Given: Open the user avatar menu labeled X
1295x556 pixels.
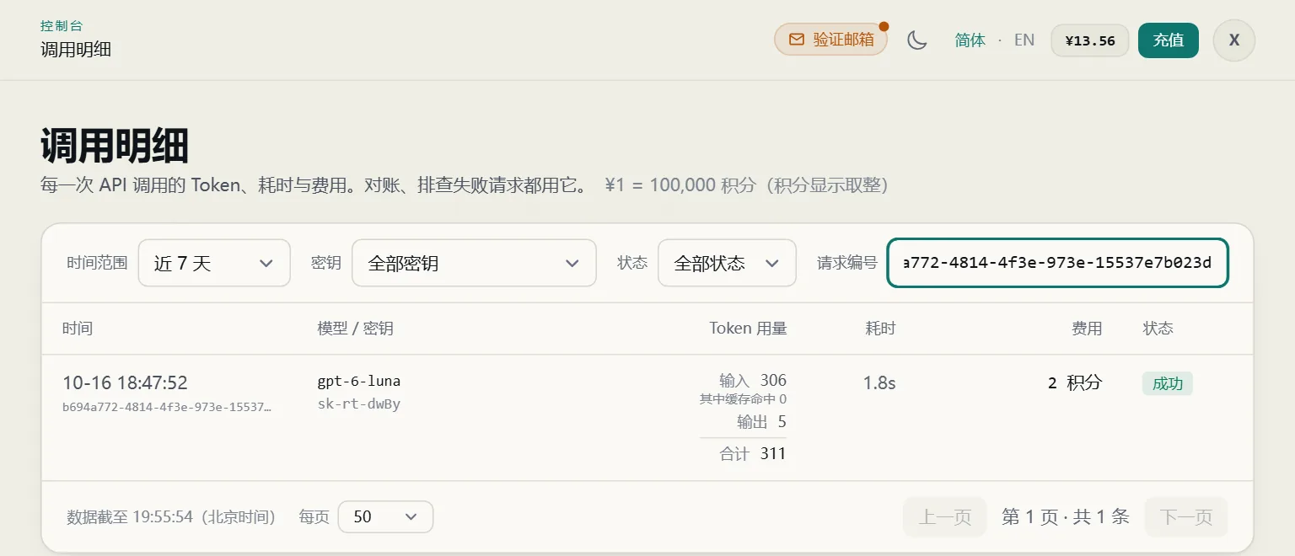Looking at the screenshot, I should pos(1234,40).
